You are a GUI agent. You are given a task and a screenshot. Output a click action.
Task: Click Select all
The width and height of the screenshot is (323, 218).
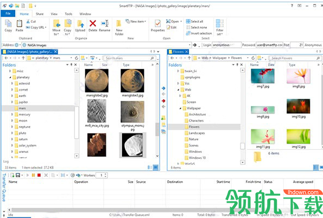pyautogui.click(x=195, y=21)
